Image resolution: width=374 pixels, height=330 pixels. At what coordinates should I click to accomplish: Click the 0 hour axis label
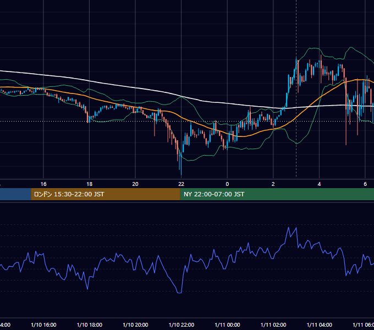pos(227,184)
